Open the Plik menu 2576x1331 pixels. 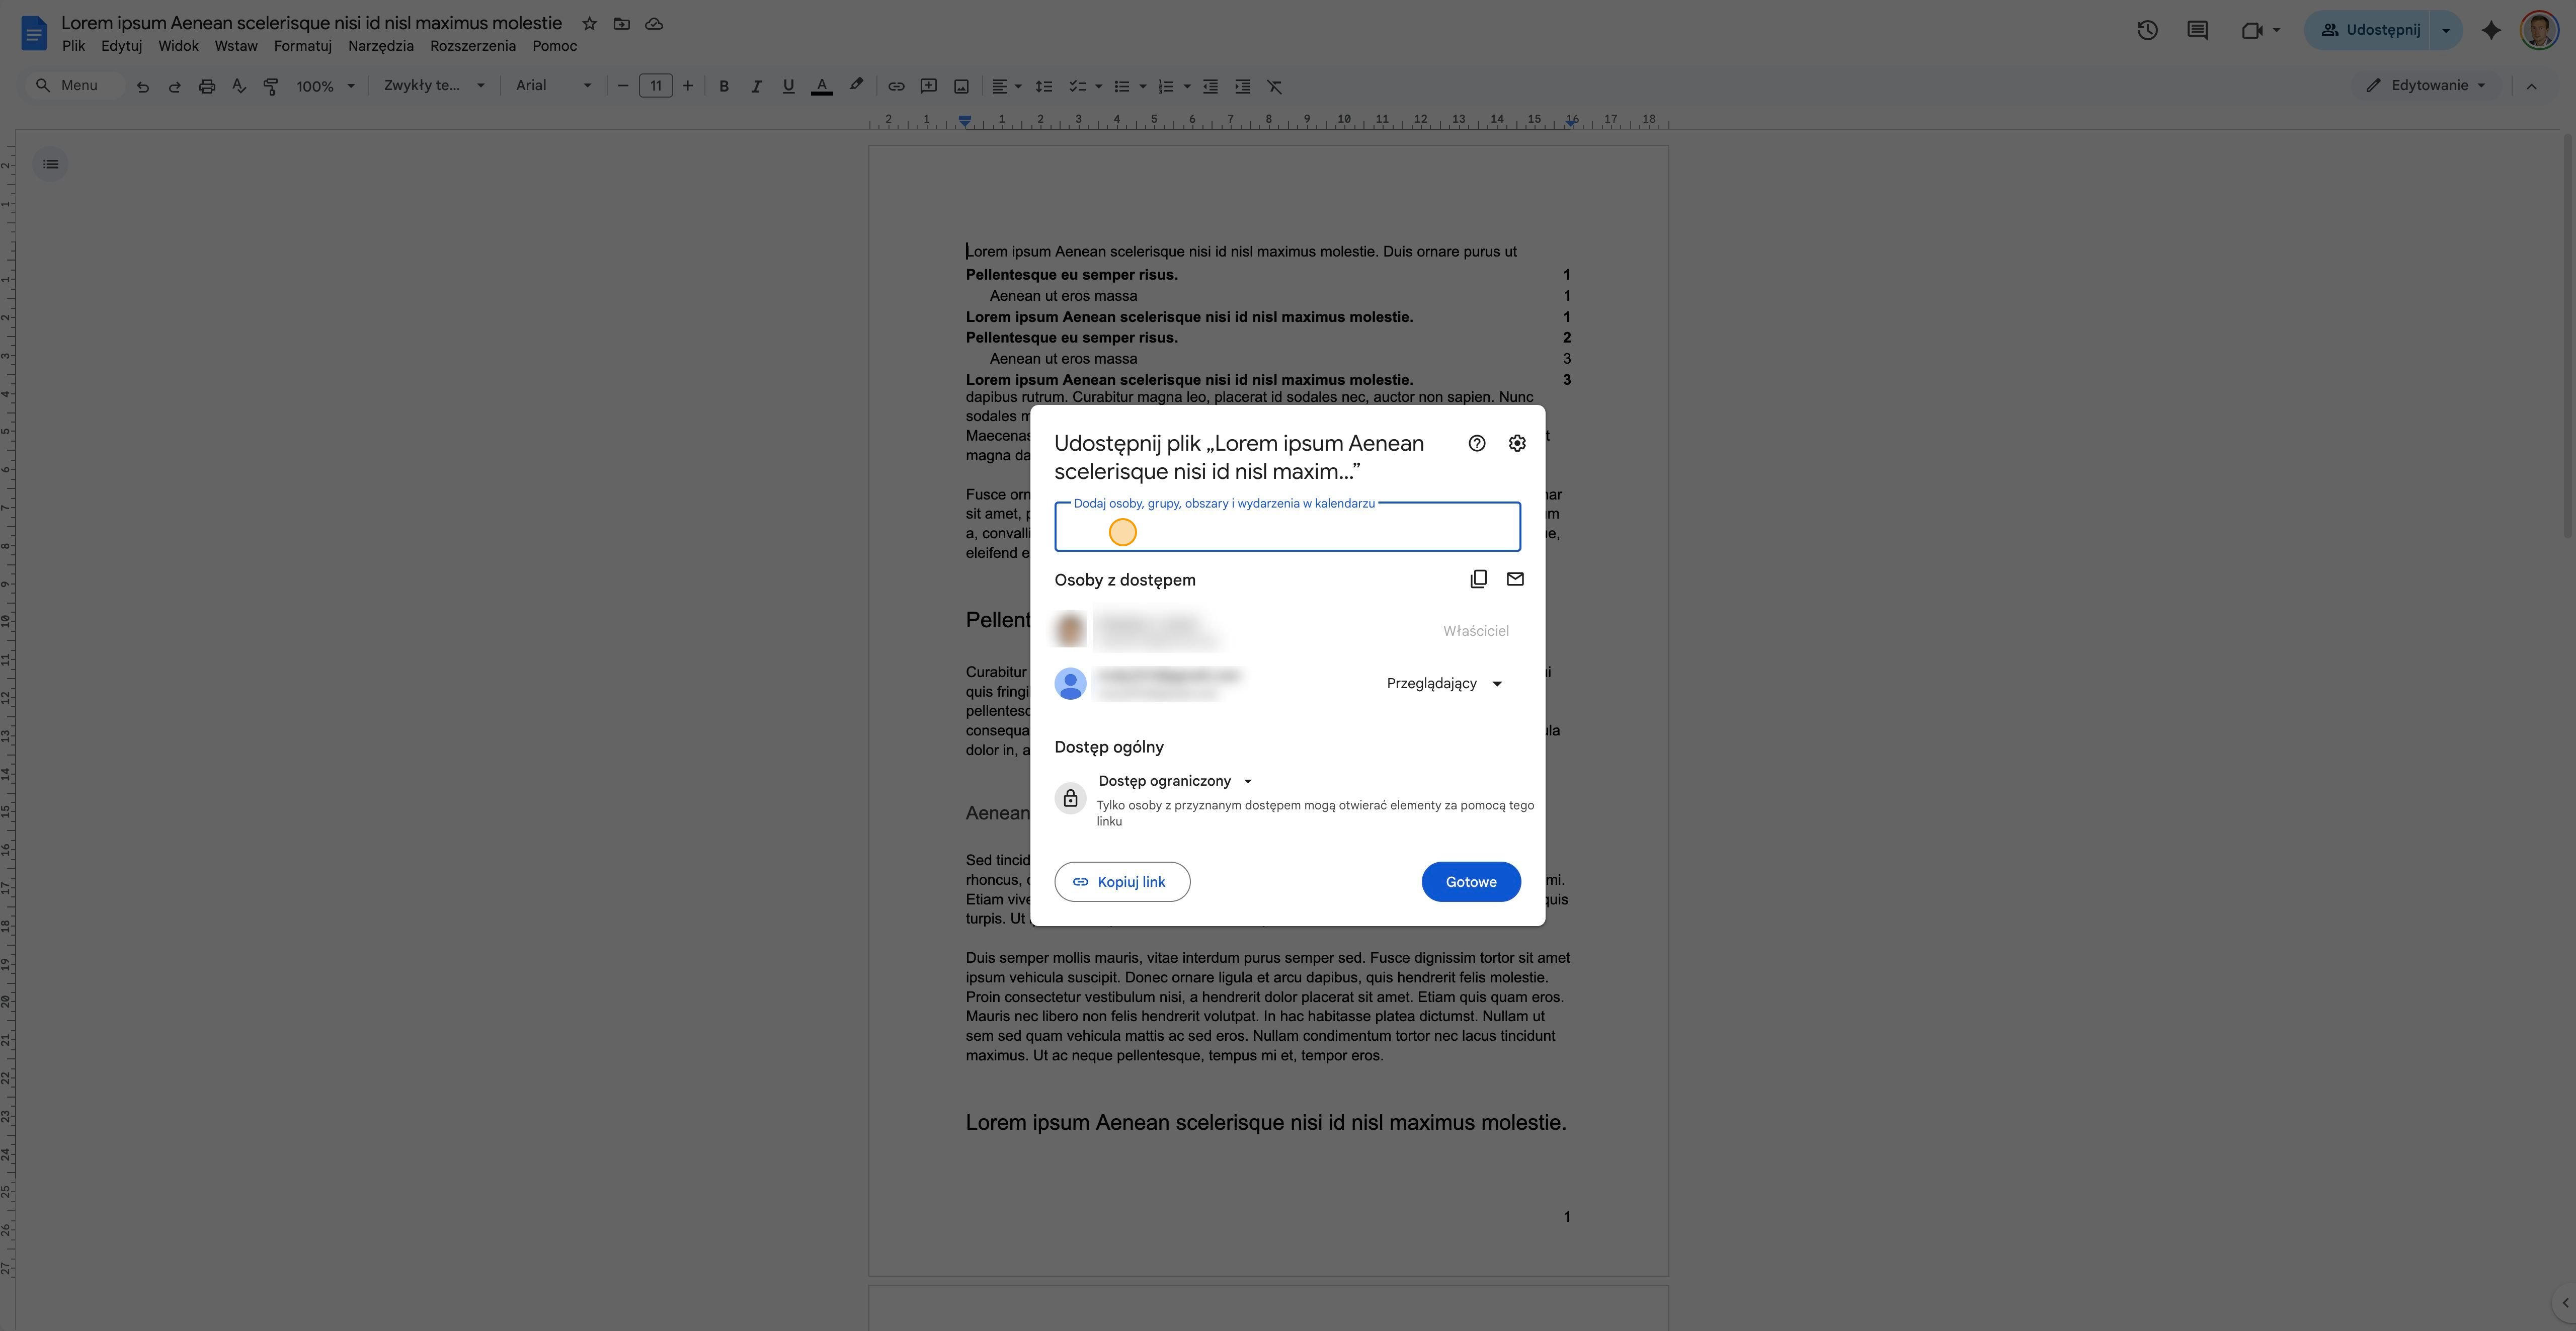(x=73, y=46)
